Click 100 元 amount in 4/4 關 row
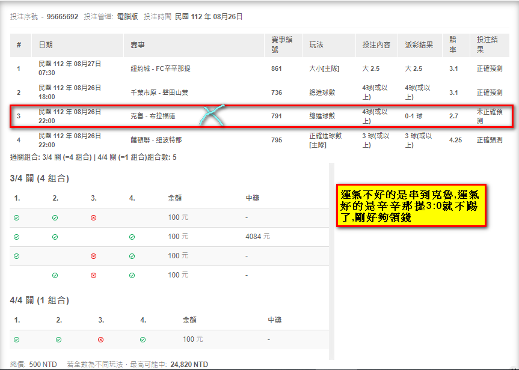 pos(192,339)
